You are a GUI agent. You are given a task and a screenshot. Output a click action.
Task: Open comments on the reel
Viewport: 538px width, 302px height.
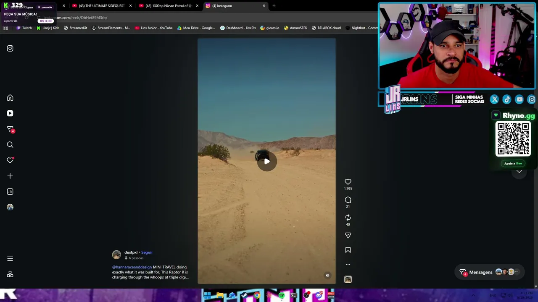348,200
